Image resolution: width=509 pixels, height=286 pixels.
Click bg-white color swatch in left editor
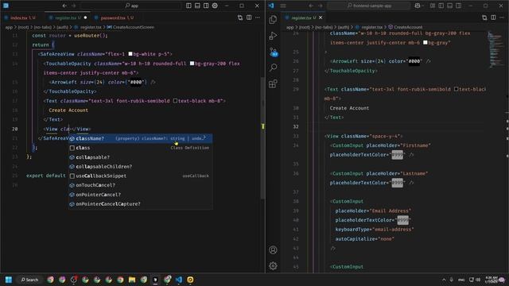click(130, 54)
